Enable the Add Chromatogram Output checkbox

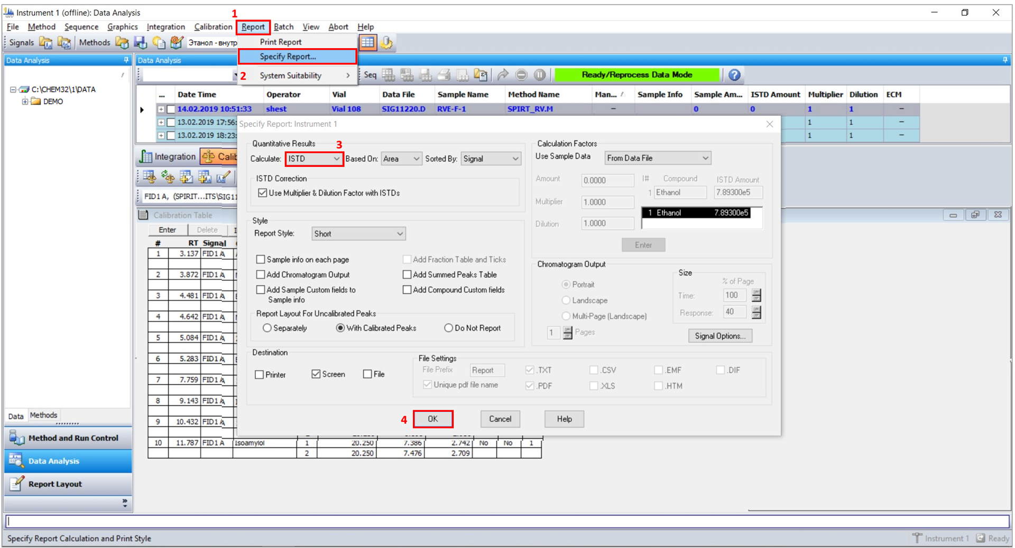(x=261, y=275)
